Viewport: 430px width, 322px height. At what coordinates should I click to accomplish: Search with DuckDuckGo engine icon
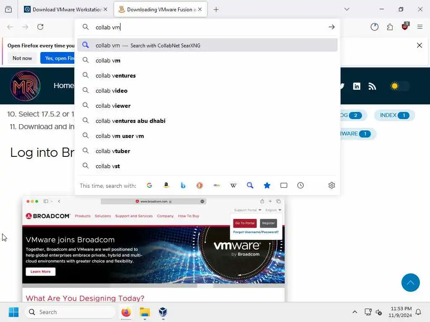click(x=199, y=185)
